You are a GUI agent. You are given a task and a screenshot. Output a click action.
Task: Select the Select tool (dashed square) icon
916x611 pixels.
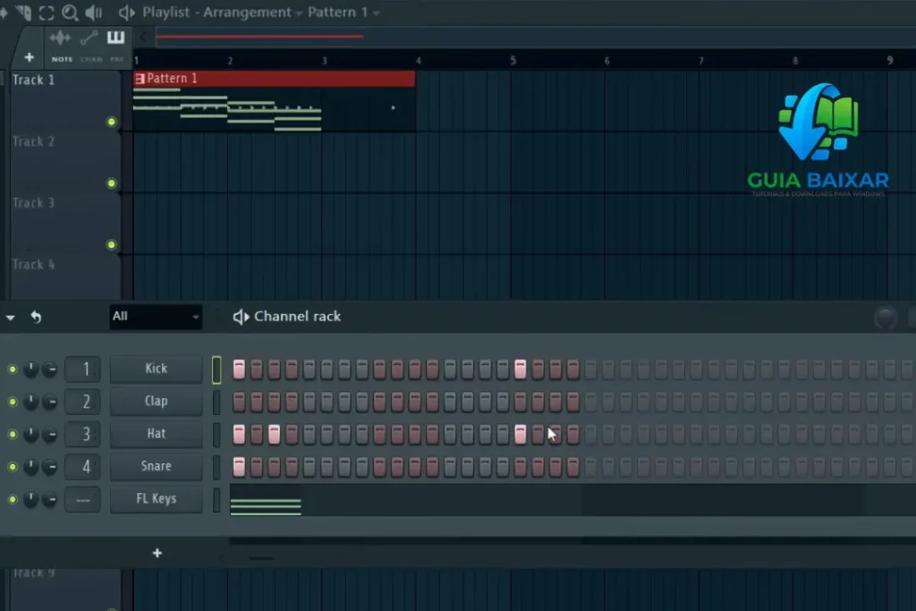point(47,13)
